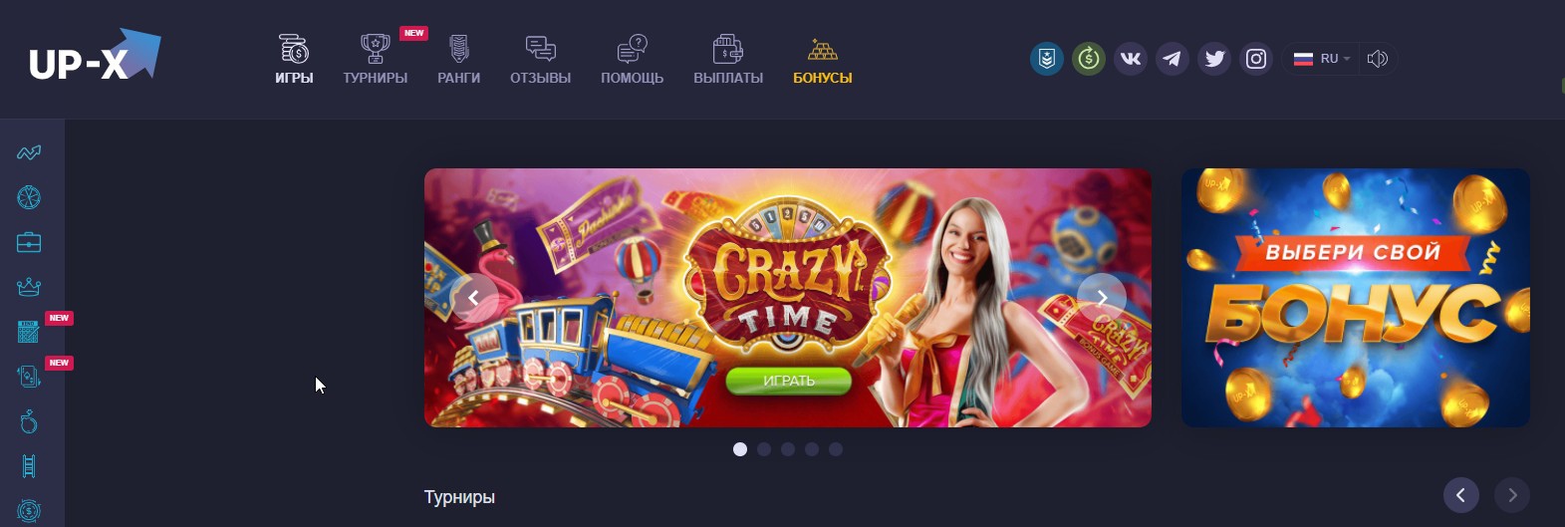Open the Бонусы menu item

(x=823, y=59)
